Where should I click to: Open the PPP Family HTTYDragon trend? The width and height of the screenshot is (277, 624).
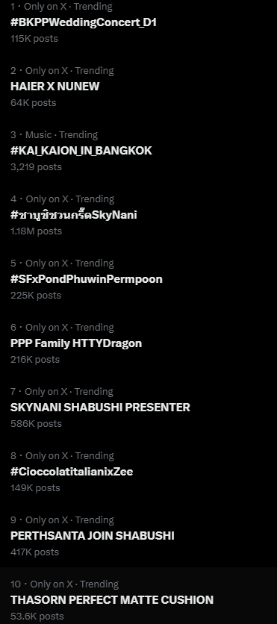[x=76, y=343]
